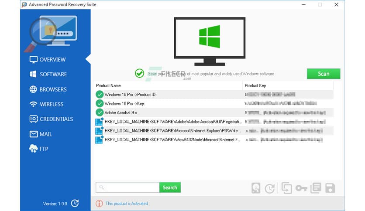365x211 pixels.
Task: Click the app icon in title bar
Action: tap(24, 4)
